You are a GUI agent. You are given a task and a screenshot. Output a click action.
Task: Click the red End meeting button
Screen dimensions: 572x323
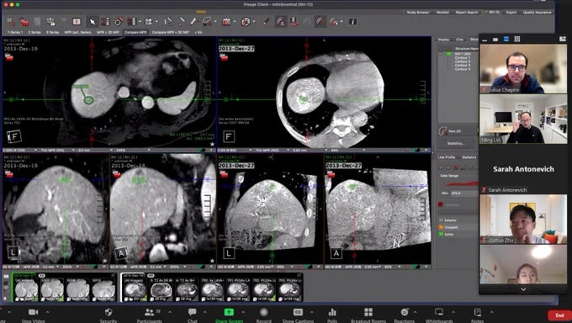click(559, 315)
